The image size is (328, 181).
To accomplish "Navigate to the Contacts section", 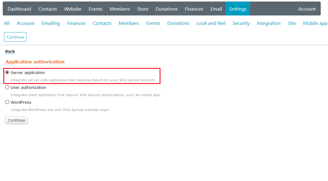I will point(47,8).
